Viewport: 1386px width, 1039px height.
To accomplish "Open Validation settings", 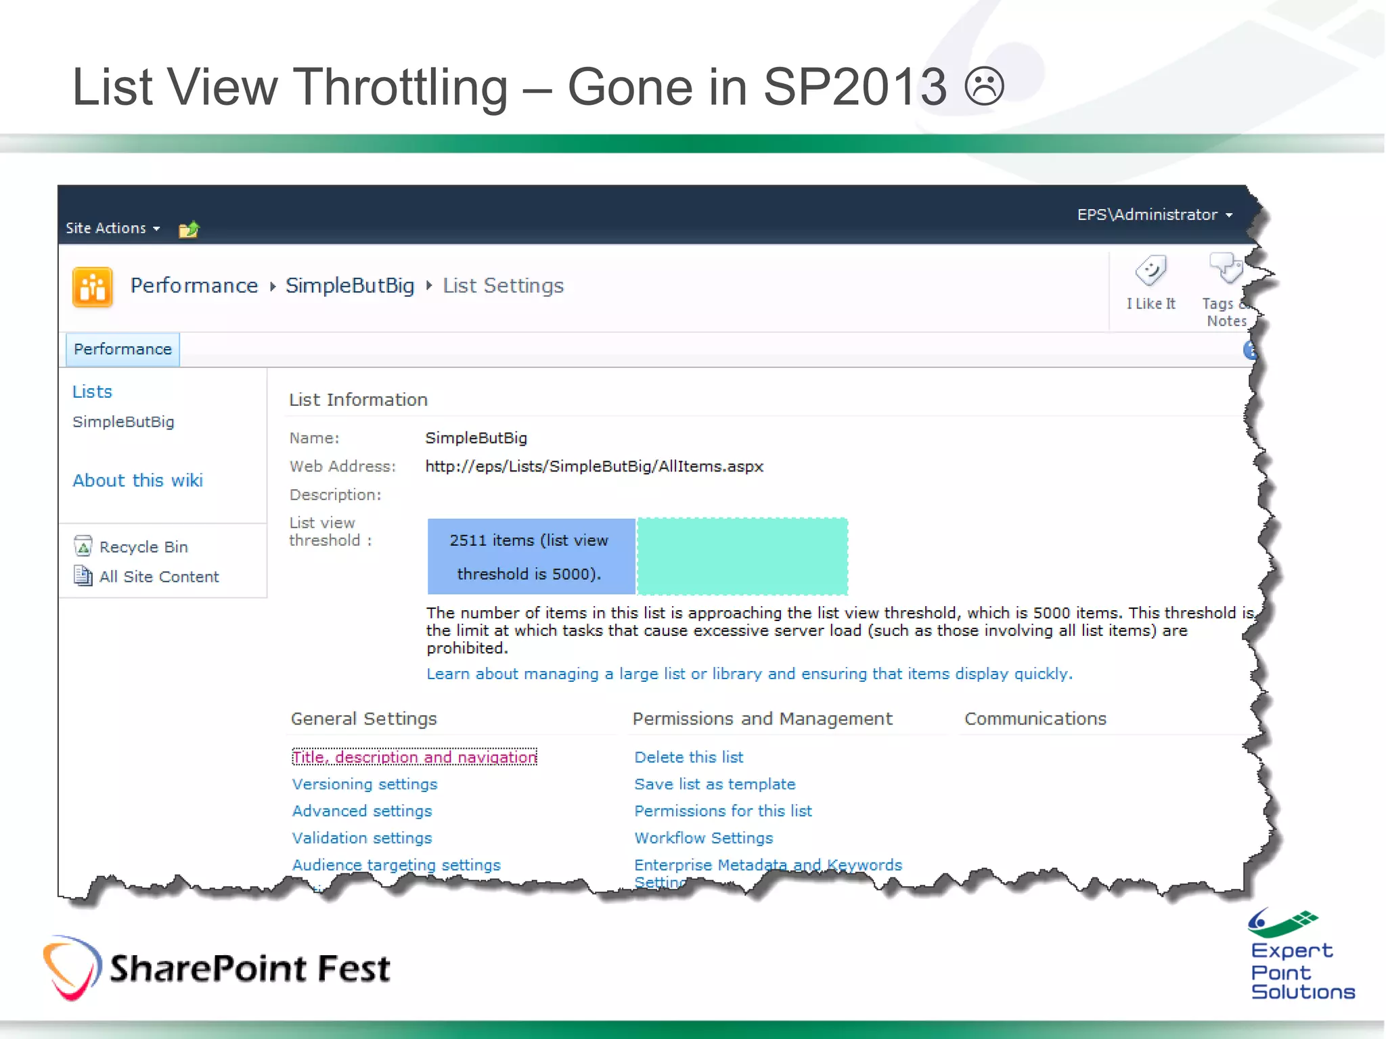I will tap(362, 838).
